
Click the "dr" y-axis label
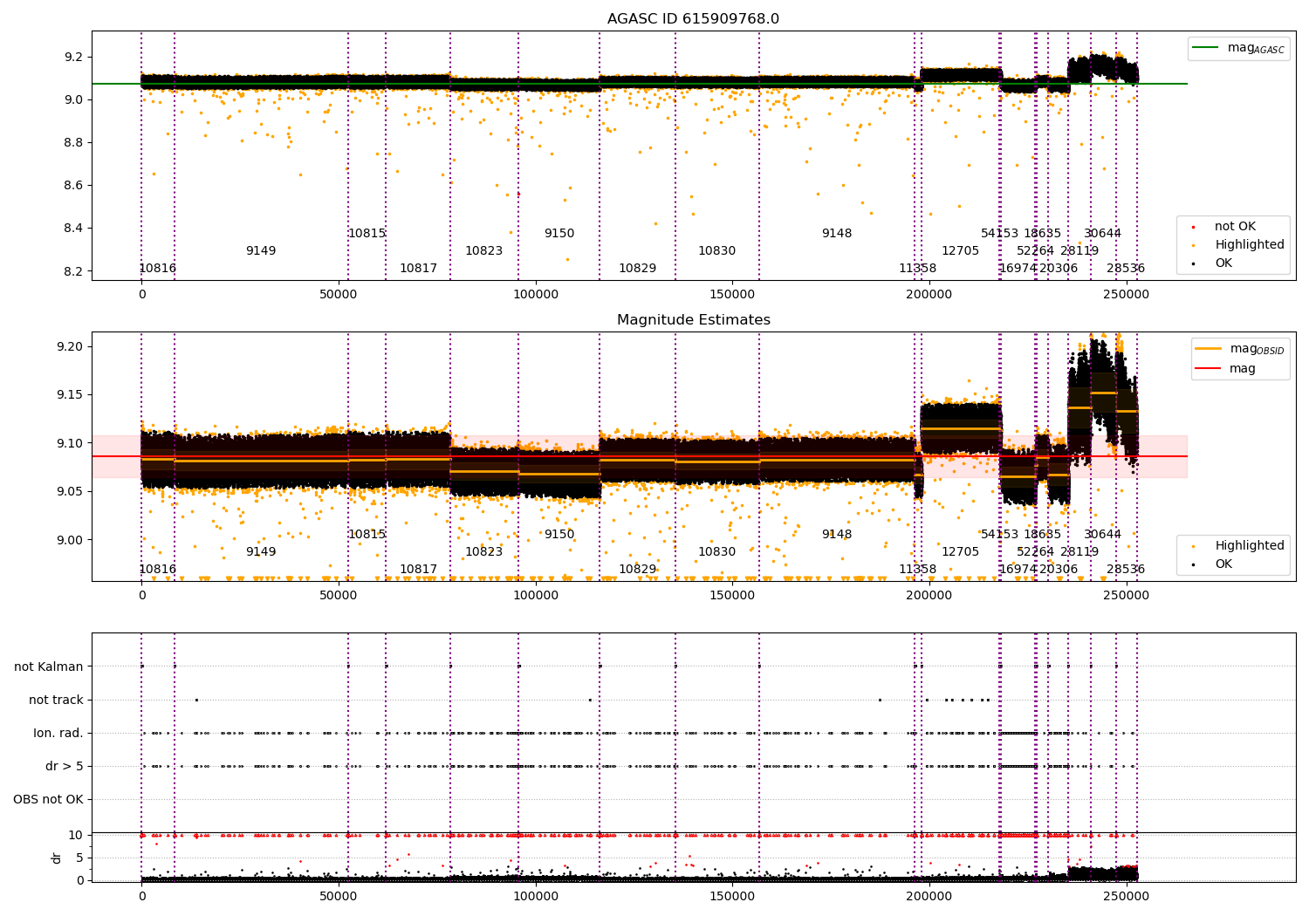click(x=57, y=858)
